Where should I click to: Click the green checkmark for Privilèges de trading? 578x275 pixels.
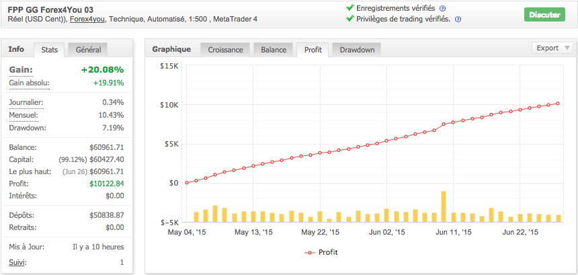tap(349, 19)
